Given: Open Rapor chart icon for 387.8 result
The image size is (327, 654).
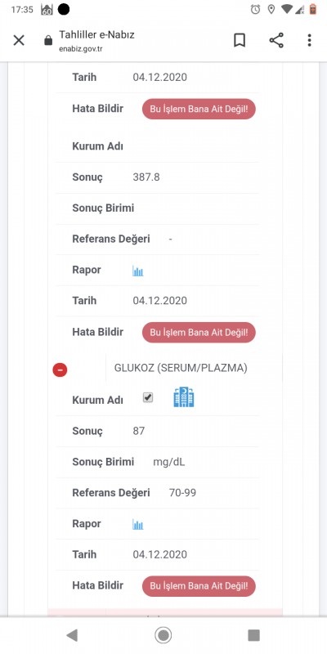Looking at the screenshot, I should [138, 271].
